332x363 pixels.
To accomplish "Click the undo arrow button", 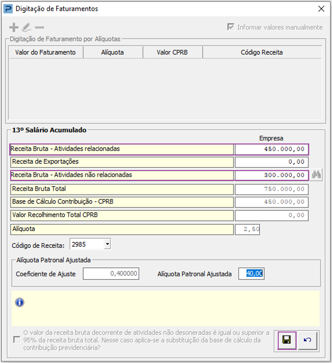I will pyautogui.click(x=307, y=340).
